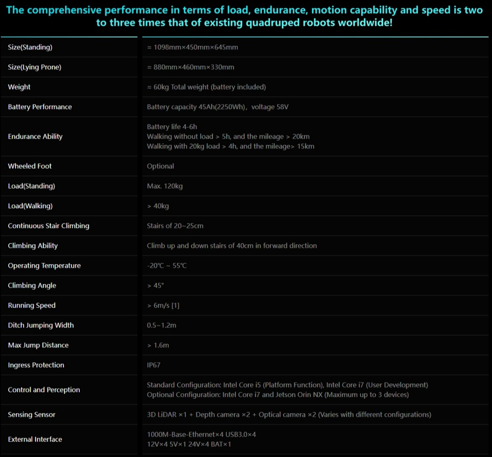Select the IP67 ingress protection value

pos(154,365)
